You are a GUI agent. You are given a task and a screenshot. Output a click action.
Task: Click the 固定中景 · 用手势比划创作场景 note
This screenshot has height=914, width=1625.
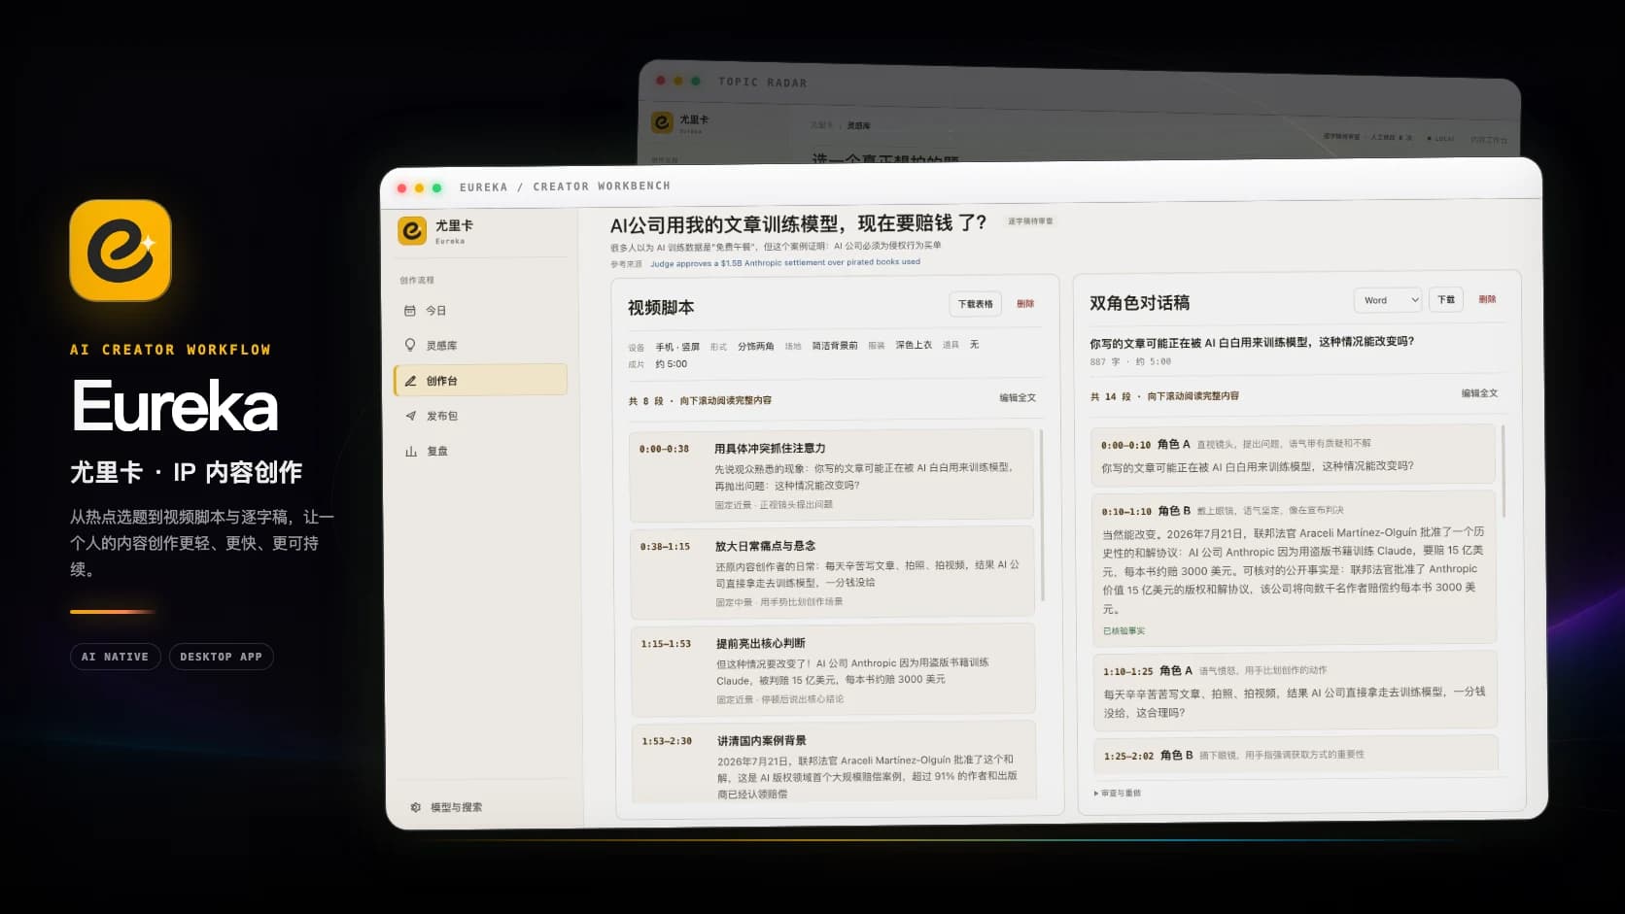[779, 602]
